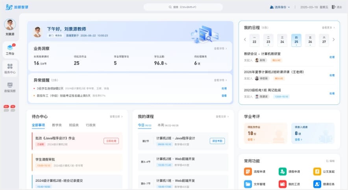Click the 退出 logout icon at top right
The width and height of the screenshot is (348, 190).
(333, 7)
